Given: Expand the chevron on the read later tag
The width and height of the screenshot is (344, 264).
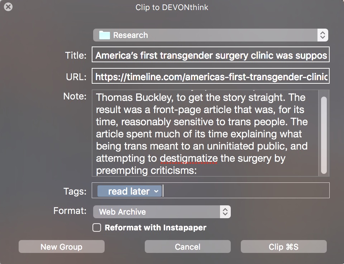Looking at the screenshot, I should coord(156,191).
